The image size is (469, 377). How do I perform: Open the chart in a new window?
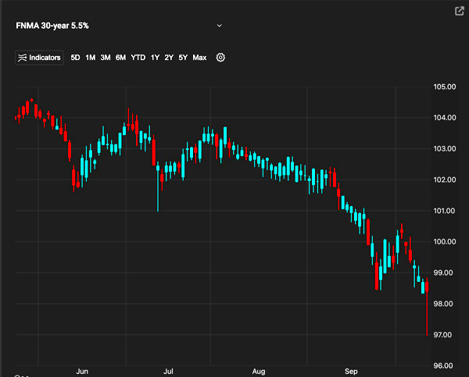[458, 11]
